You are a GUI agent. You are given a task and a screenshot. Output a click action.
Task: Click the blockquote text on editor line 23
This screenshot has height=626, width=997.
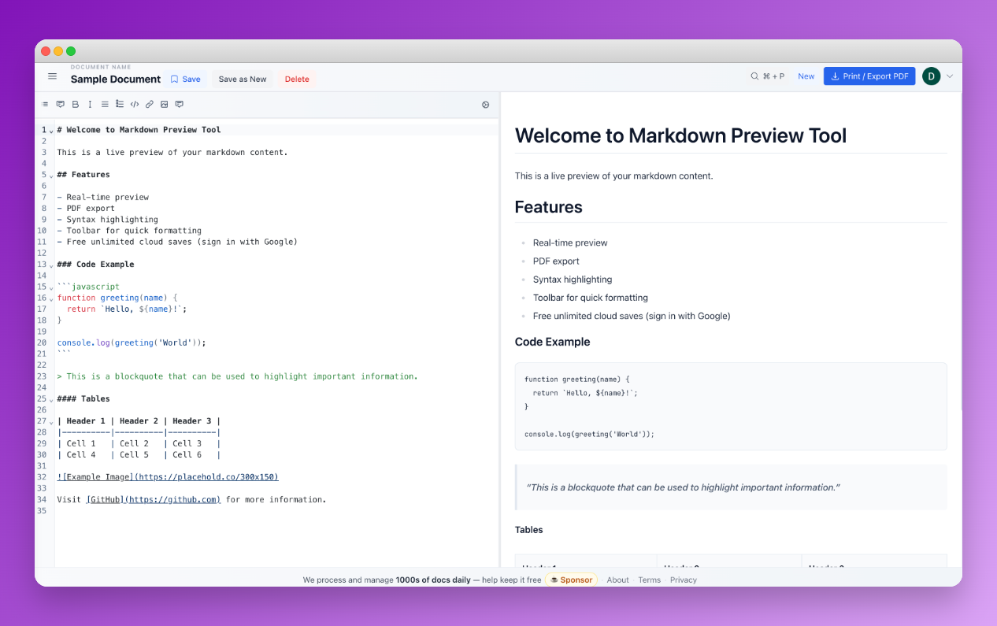(237, 376)
